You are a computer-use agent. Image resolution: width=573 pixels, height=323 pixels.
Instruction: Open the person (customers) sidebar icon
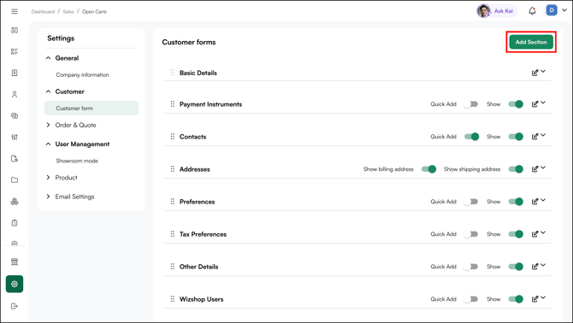click(x=15, y=94)
